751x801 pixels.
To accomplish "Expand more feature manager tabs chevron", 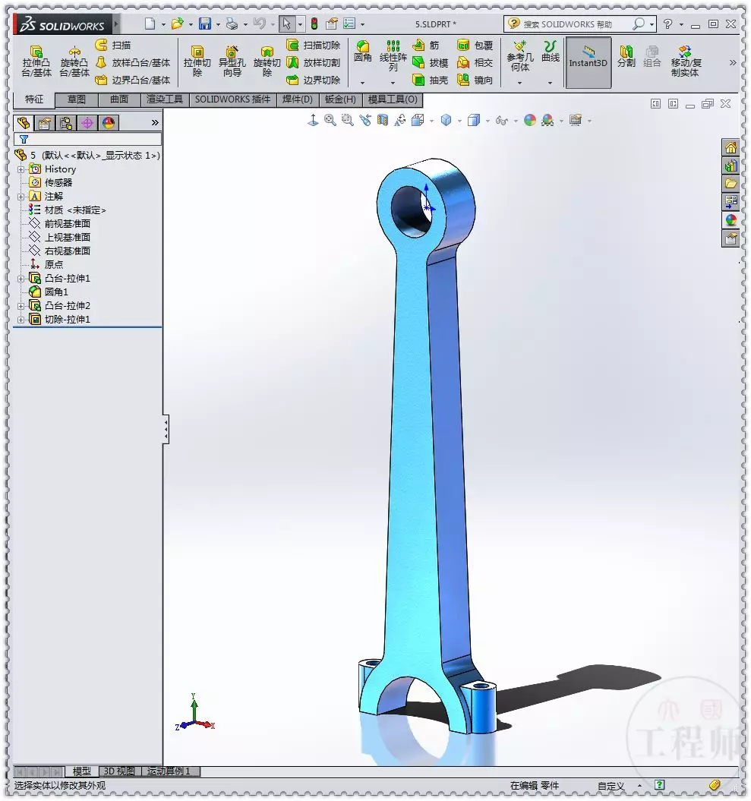I will pyautogui.click(x=155, y=122).
